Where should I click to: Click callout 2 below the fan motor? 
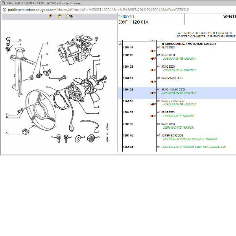coord(98,113)
